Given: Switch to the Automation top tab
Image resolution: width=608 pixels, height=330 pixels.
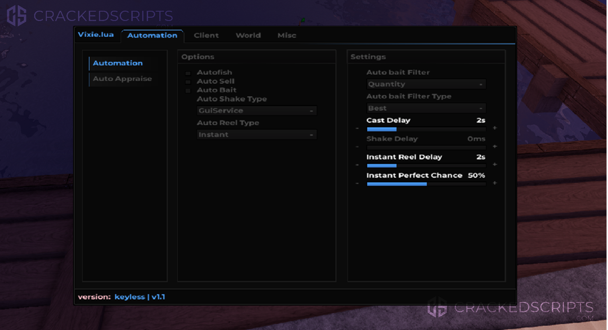Looking at the screenshot, I should (x=152, y=36).
